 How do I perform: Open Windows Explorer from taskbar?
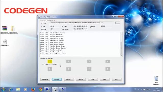pos(18,89)
